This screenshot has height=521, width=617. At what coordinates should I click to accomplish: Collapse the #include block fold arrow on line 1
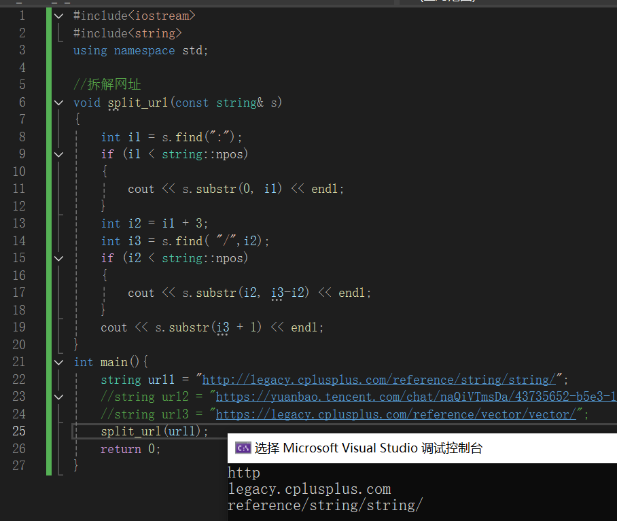58,16
